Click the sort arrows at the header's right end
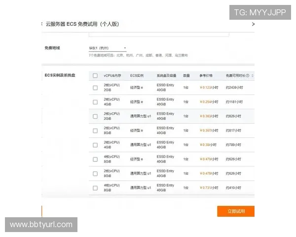The image size is (296, 237). point(253,76)
